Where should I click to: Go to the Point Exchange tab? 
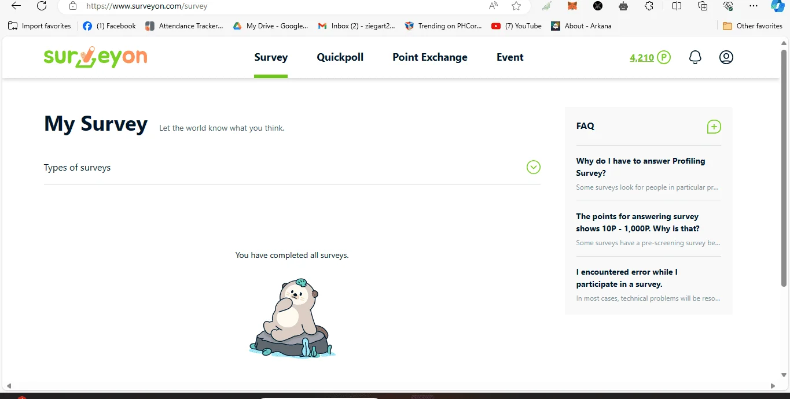(x=430, y=57)
